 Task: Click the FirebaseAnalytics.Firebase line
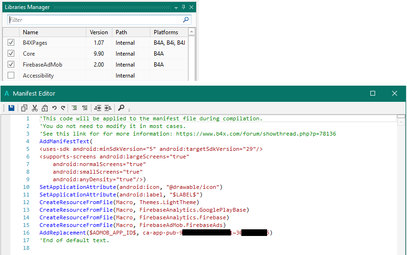[134, 217]
